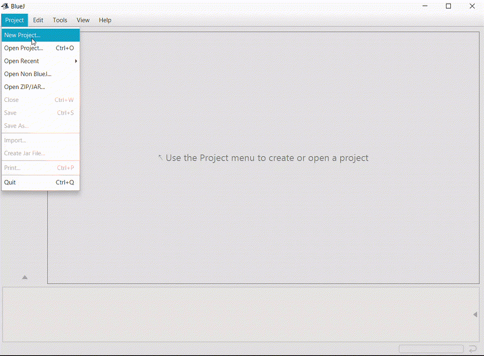This screenshot has height=356, width=484.
Task: Click the greyed-out Create Jar File... entry
Action: click(x=25, y=153)
